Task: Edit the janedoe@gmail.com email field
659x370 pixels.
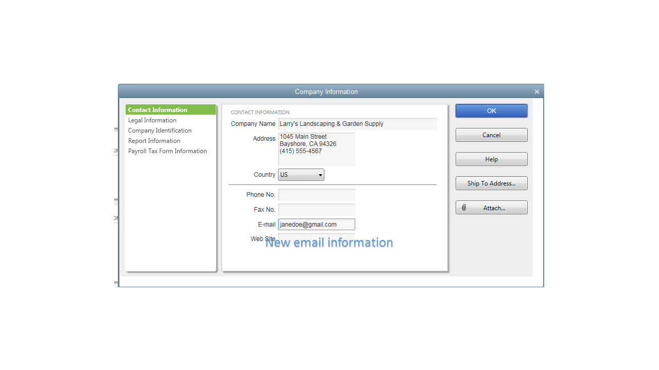Action: click(316, 224)
